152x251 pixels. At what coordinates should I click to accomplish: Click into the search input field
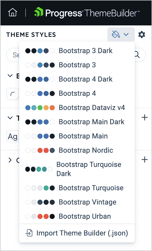coord(76,55)
